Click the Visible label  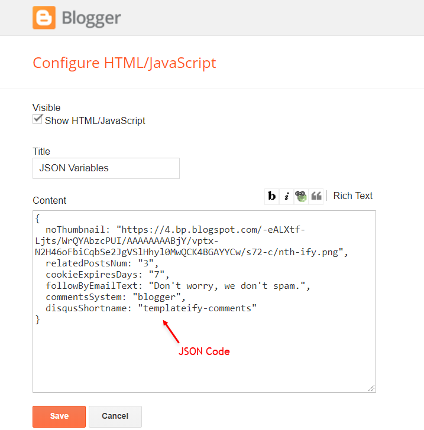(x=46, y=107)
